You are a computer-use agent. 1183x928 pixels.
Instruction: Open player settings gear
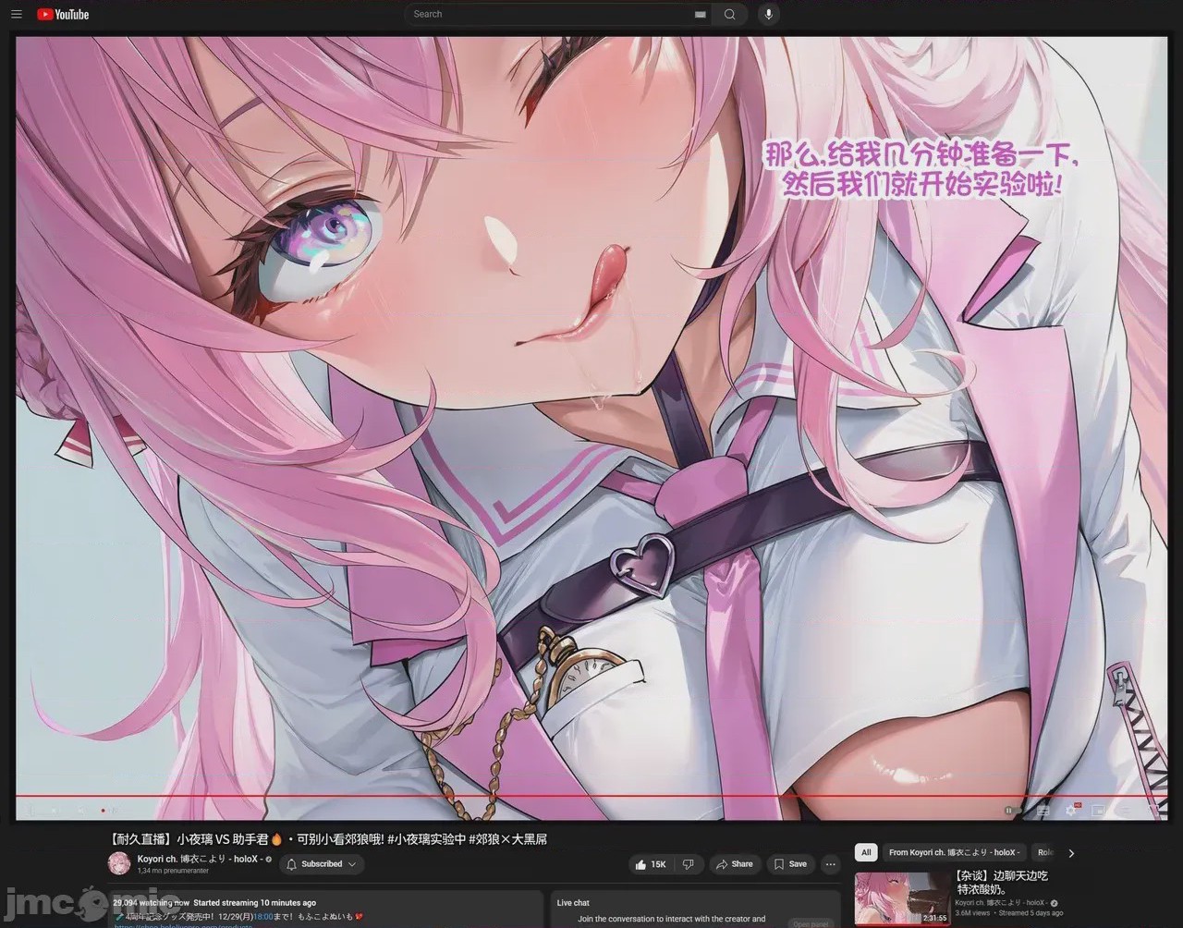1070,810
